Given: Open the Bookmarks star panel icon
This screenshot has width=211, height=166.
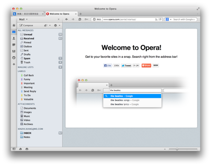Looking at the screenshot, I should (14, 25).
